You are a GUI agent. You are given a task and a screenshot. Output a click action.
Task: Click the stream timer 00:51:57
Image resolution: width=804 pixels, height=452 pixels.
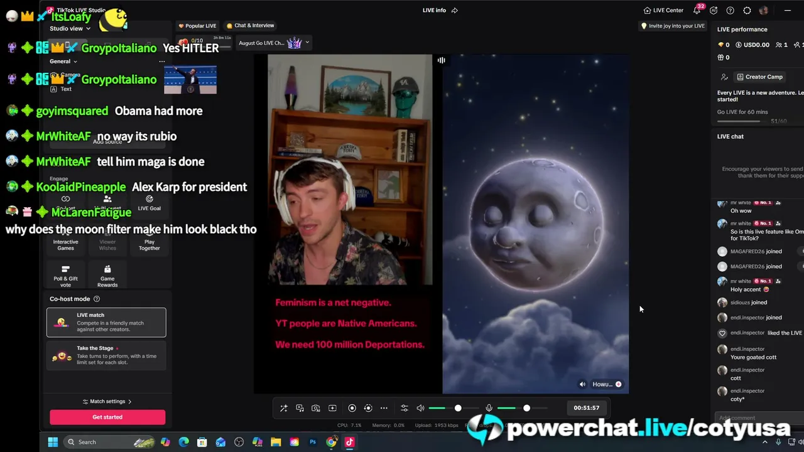click(x=586, y=408)
